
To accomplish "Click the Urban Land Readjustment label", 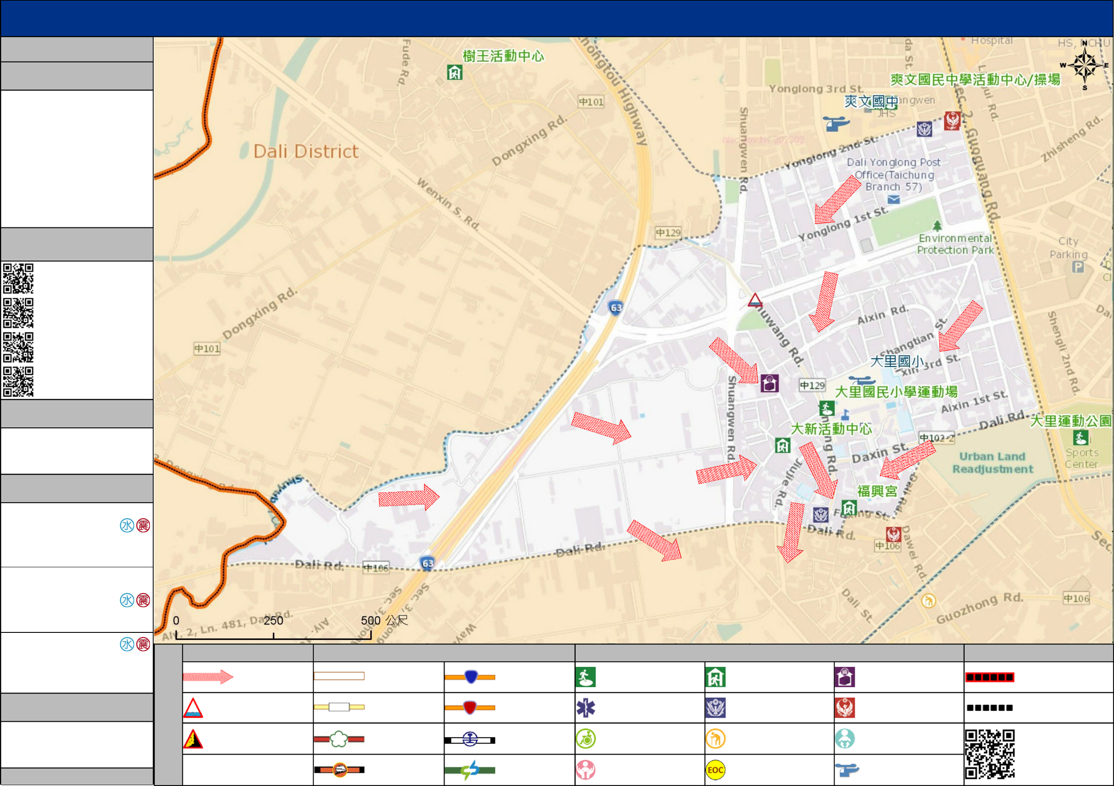I will tap(993, 463).
